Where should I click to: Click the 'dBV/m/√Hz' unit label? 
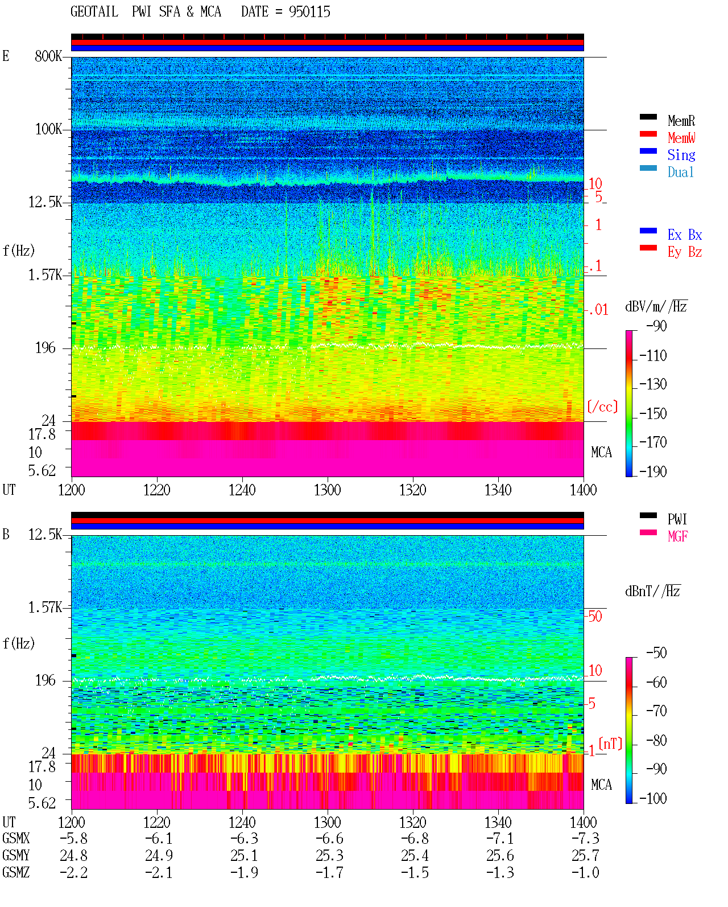click(656, 306)
